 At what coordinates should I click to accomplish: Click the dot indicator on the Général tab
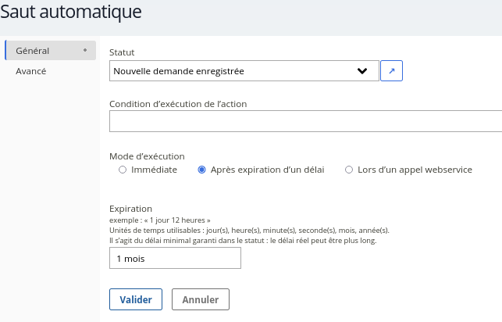(x=85, y=50)
